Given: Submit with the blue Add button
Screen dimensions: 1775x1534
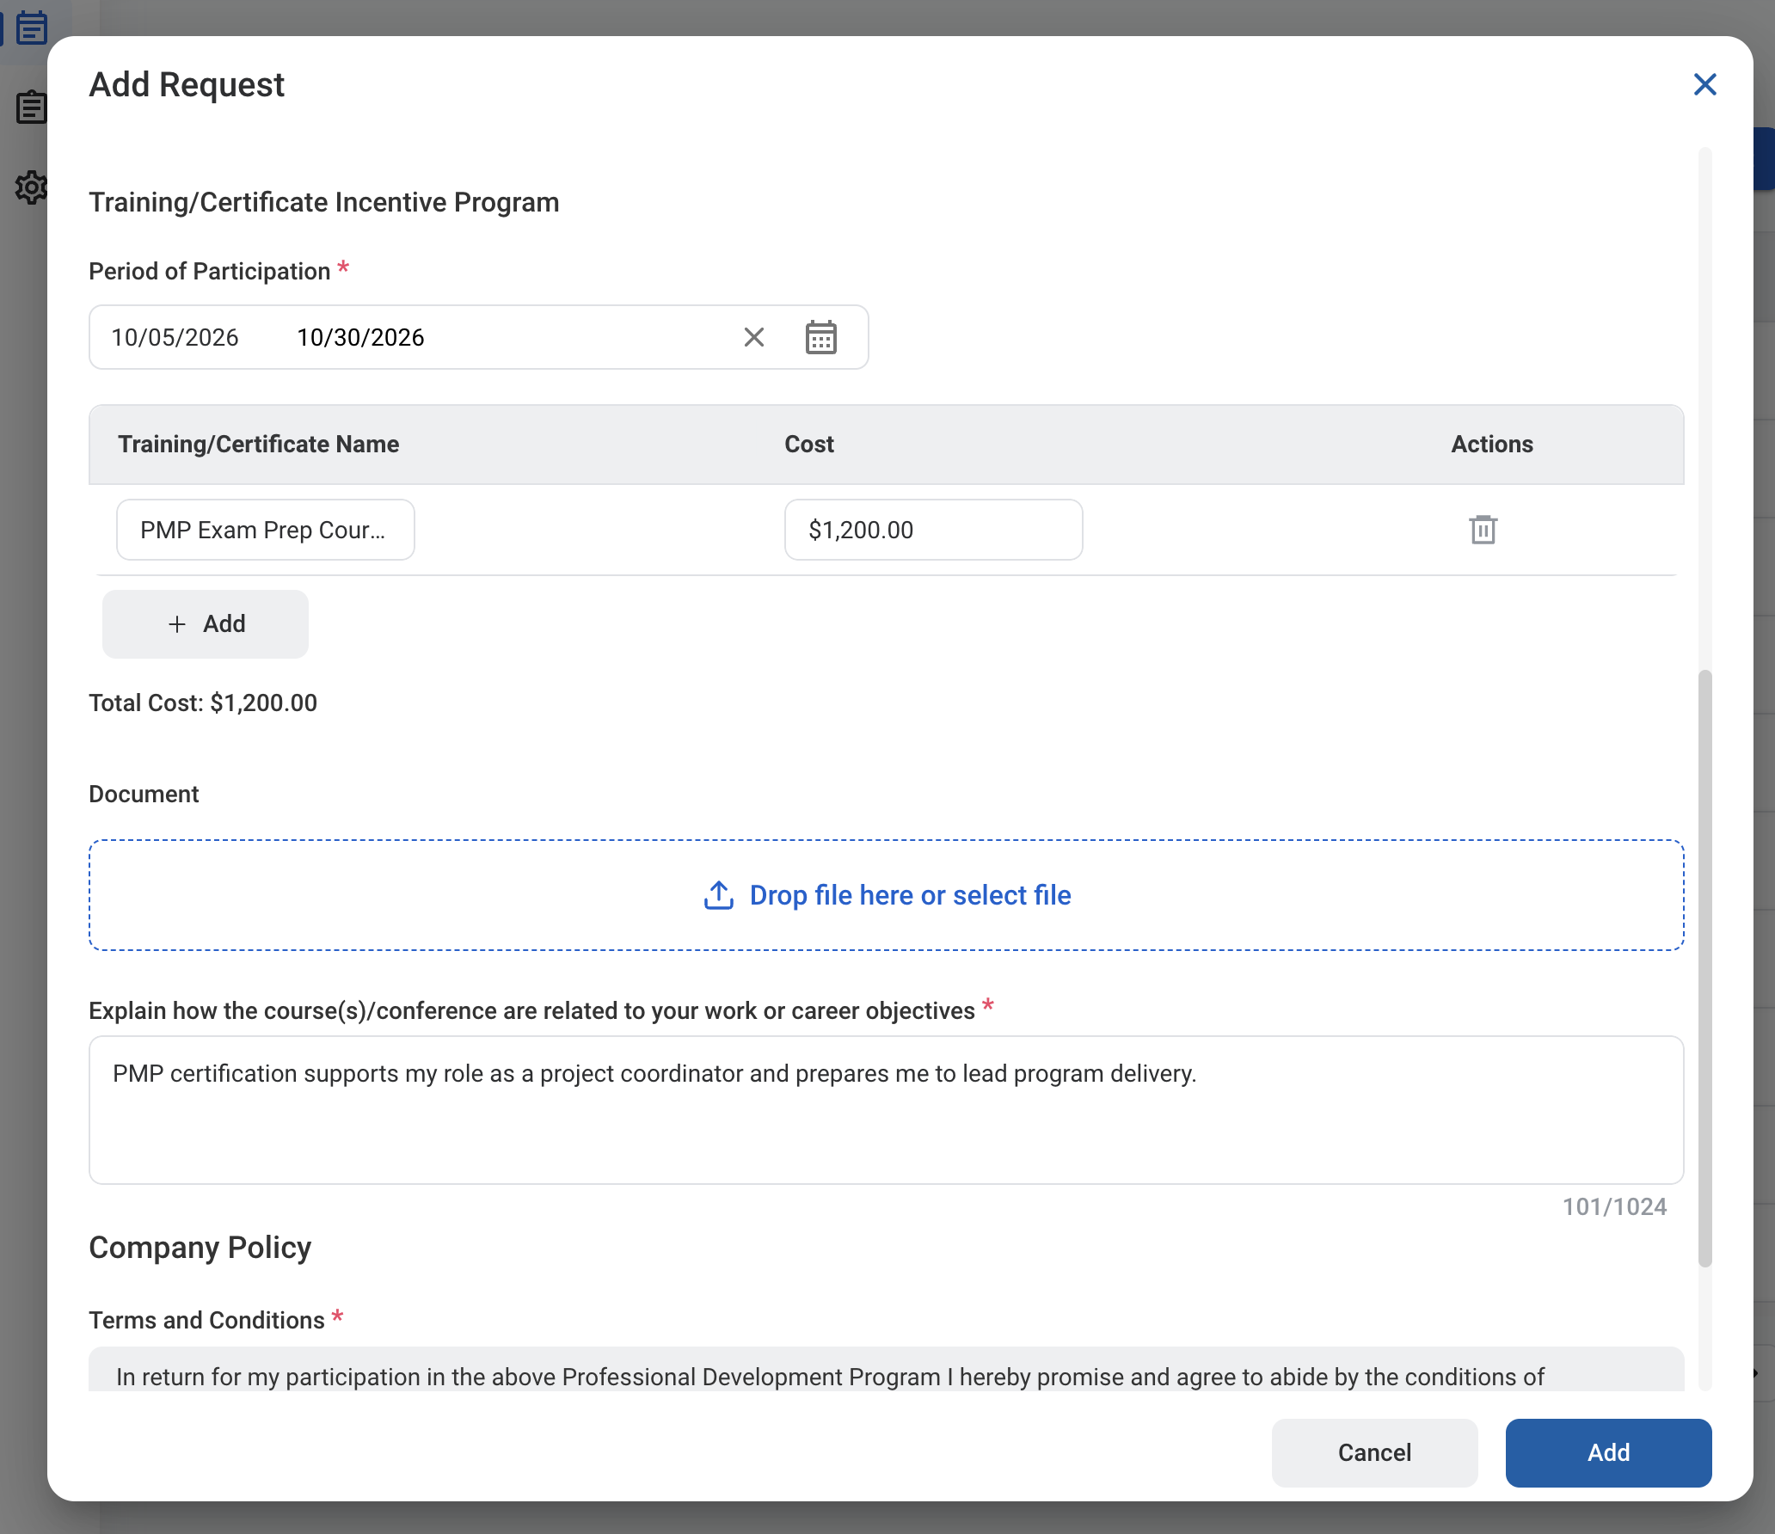Looking at the screenshot, I should (1608, 1452).
